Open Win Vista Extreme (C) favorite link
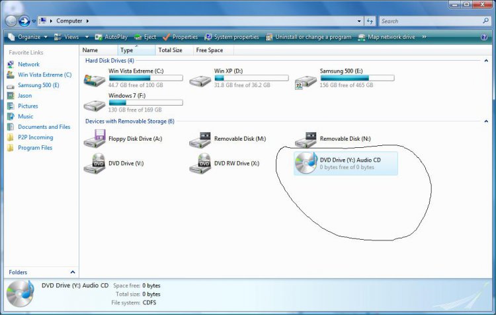The image size is (496, 315). click(x=44, y=75)
